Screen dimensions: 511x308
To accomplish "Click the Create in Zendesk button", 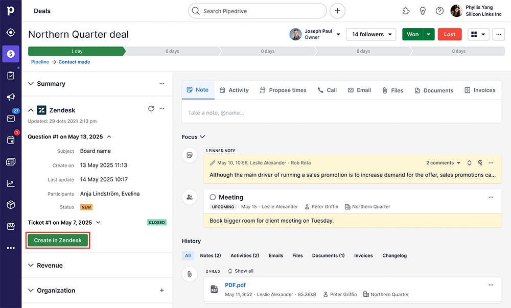I will [58, 240].
